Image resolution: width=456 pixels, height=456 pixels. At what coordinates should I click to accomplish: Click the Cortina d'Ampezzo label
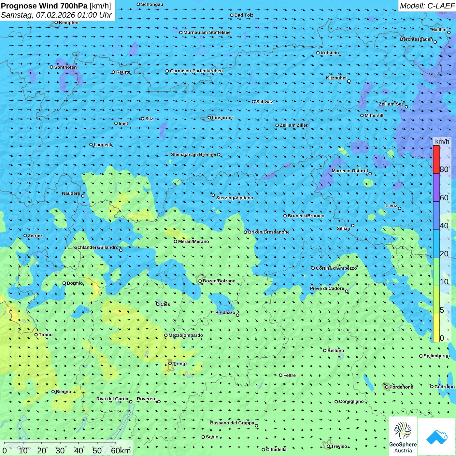click(x=336, y=268)
